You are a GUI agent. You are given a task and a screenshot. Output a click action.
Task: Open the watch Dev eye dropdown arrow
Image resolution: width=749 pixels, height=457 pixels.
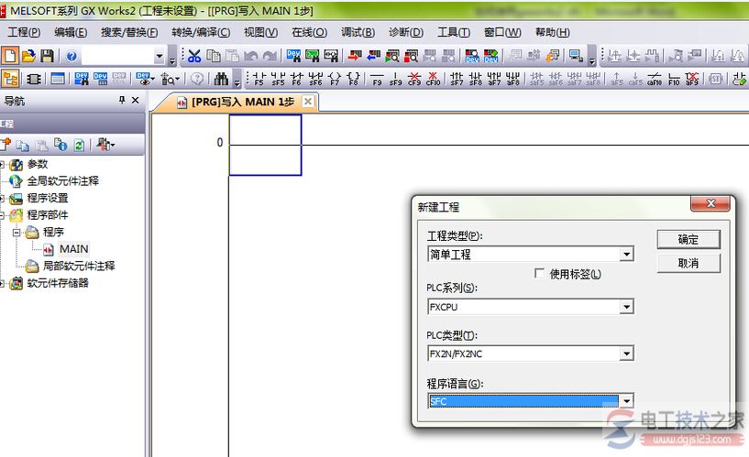tap(153, 79)
